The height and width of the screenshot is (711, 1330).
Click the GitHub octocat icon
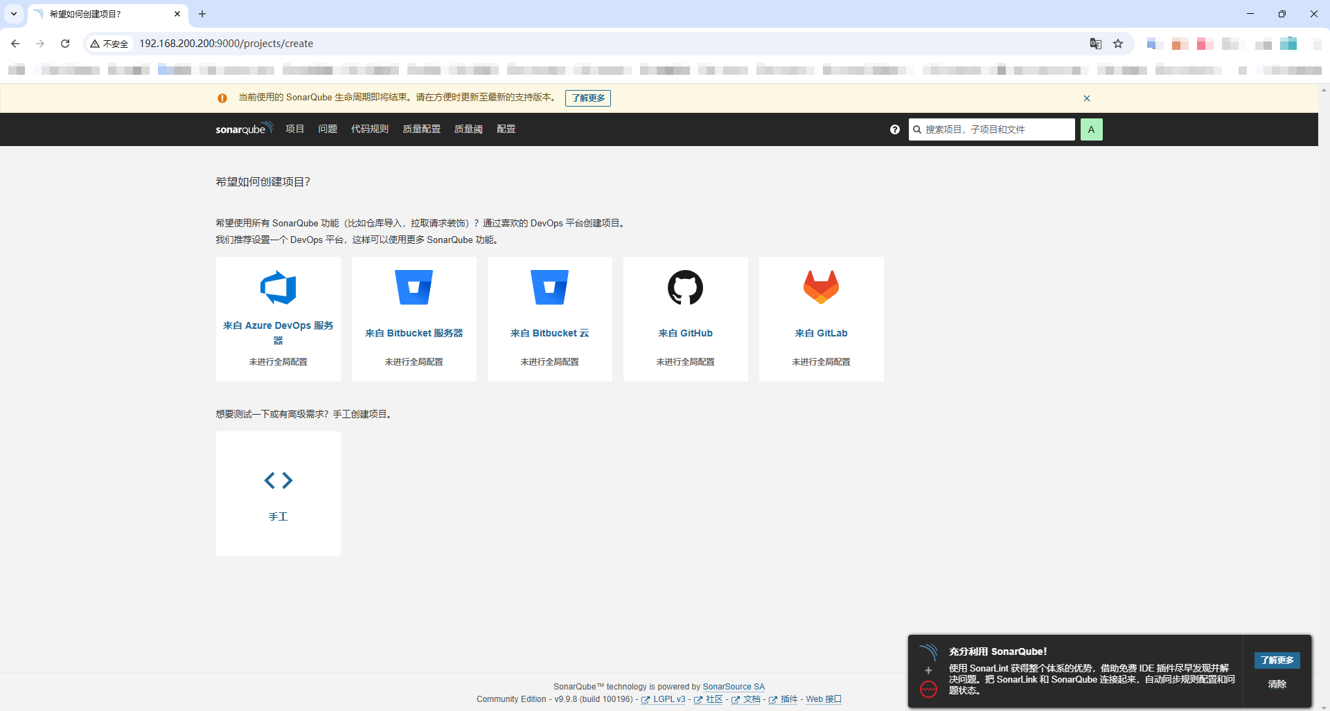point(685,287)
